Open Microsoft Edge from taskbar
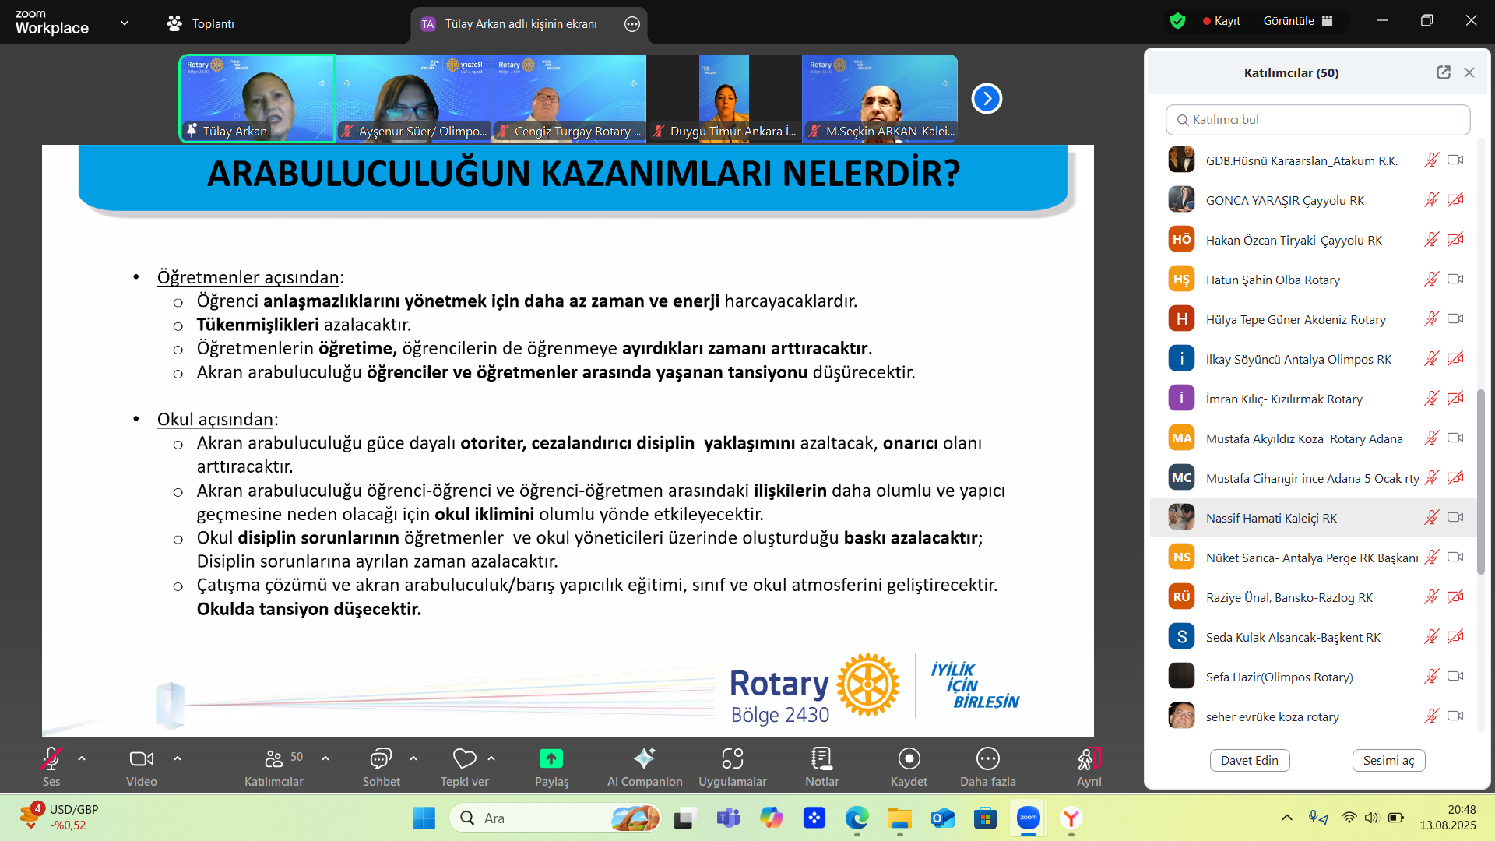 click(x=857, y=818)
